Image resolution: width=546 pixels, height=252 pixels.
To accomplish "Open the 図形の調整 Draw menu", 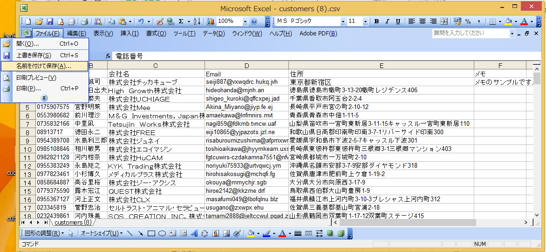I will click(x=44, y=233).
